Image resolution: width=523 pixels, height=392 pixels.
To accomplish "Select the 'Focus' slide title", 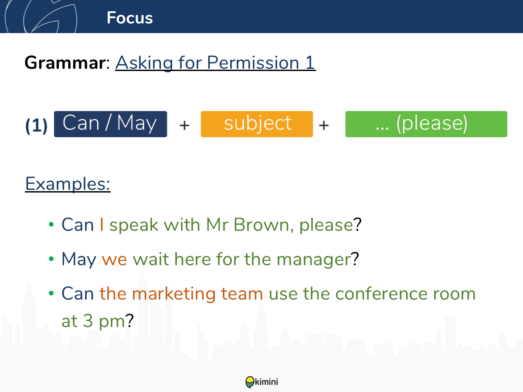I will (129, 18).
